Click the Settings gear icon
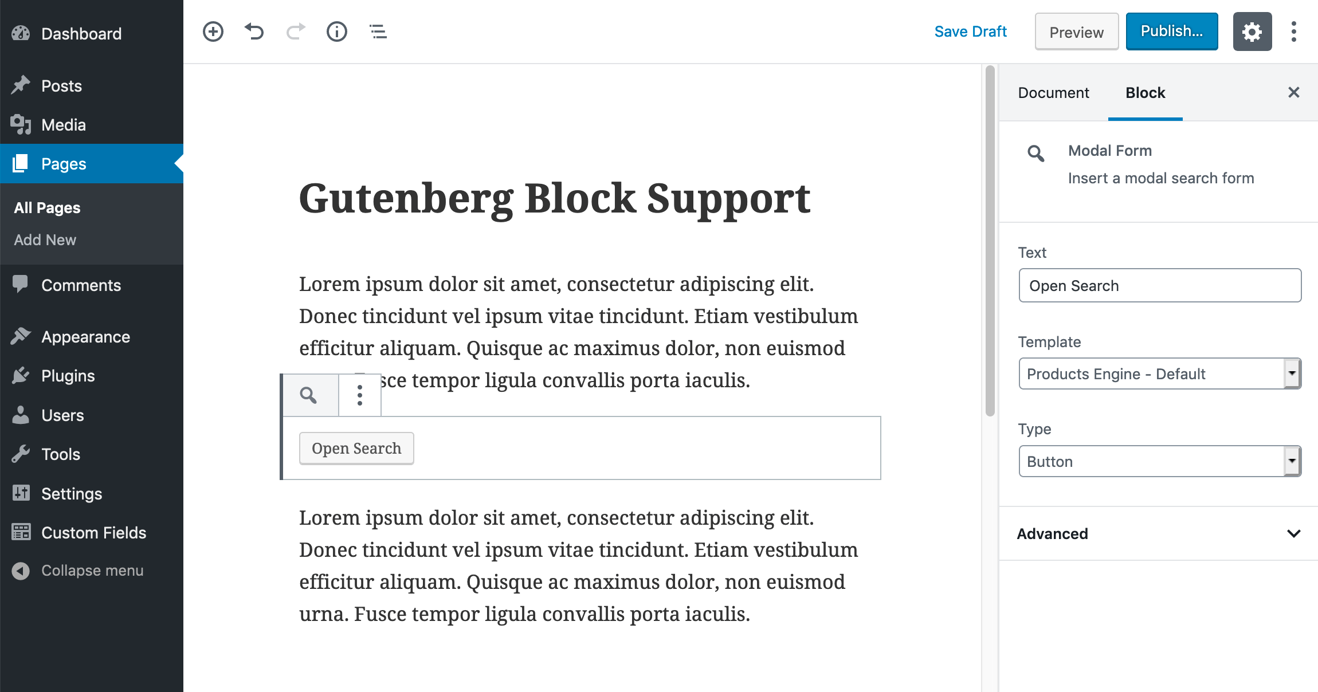Screen dimensions: 1318x692 coord(1253,32)
